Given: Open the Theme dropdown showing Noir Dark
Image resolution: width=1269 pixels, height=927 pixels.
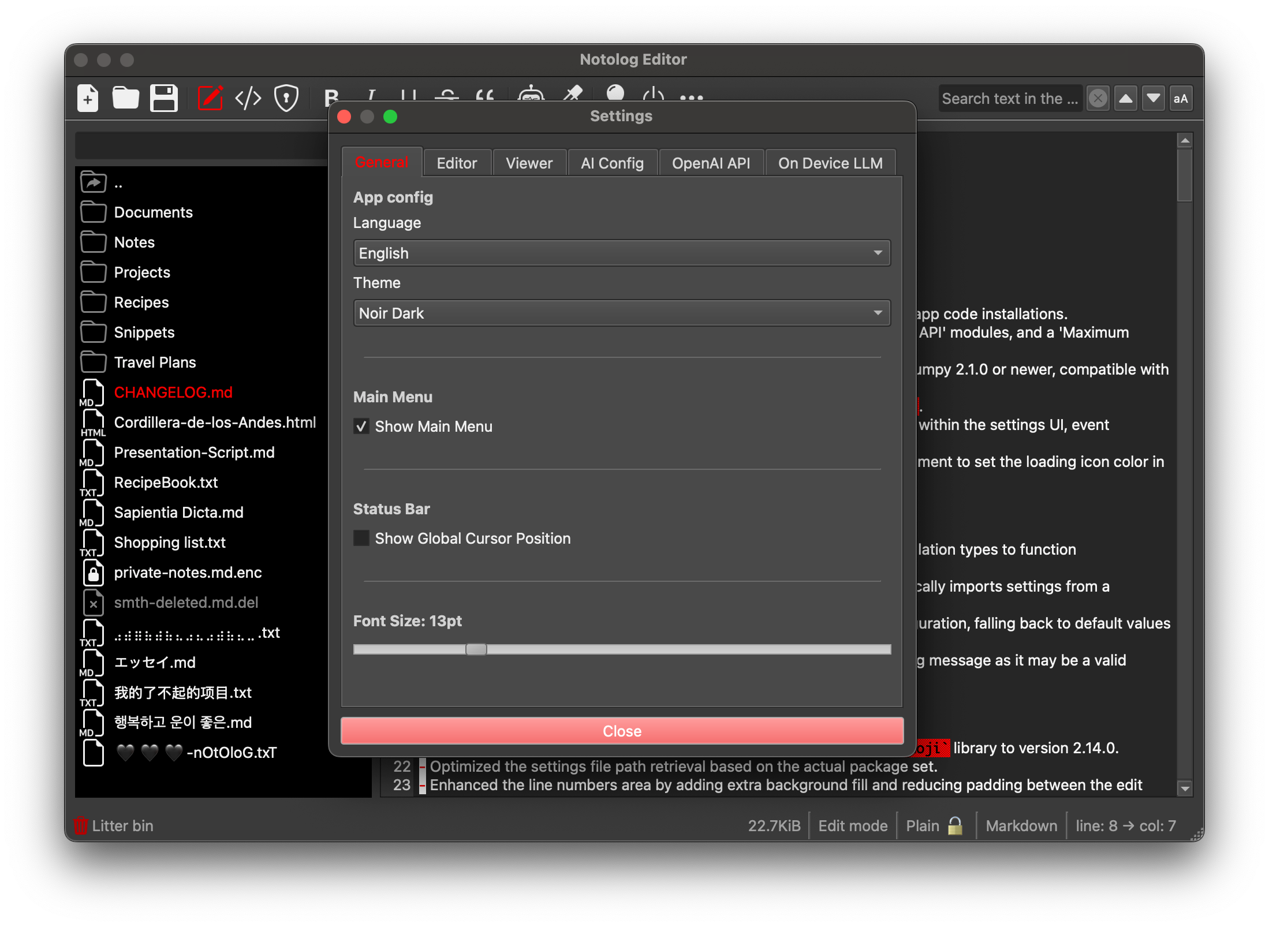Looking at the screenshot, I should [622, 313].
